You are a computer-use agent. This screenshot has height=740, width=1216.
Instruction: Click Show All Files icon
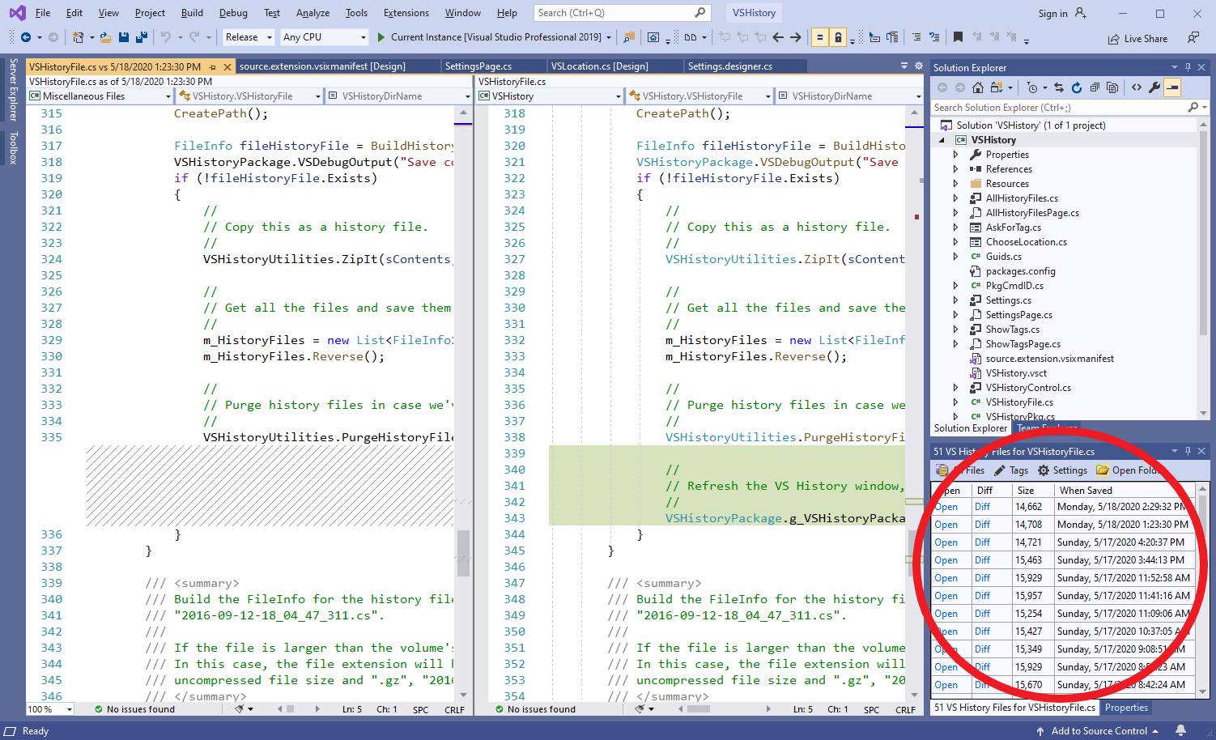click(x=1112, y=87)
